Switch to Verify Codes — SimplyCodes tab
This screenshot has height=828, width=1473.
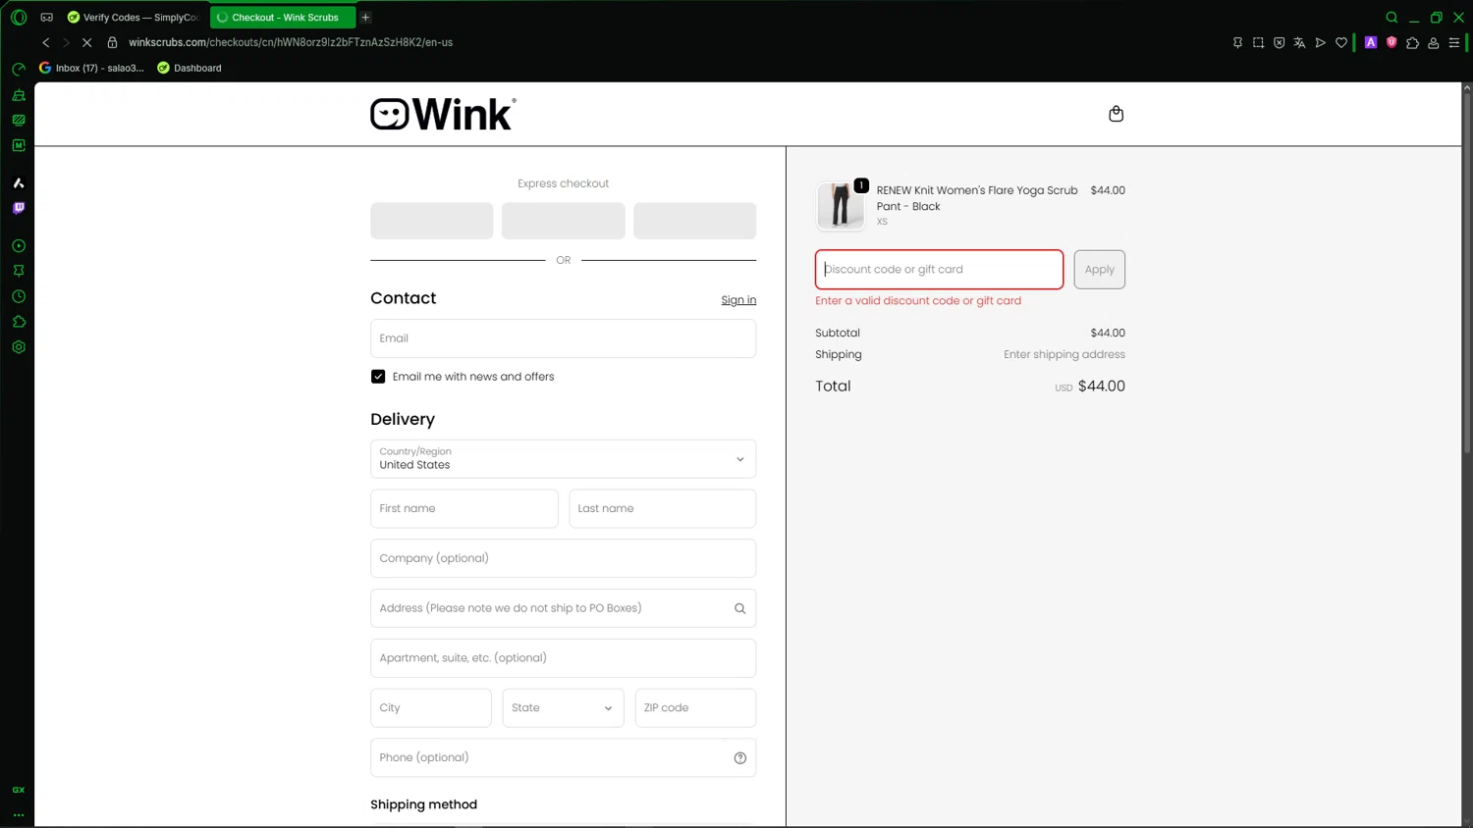click(134, 18)
